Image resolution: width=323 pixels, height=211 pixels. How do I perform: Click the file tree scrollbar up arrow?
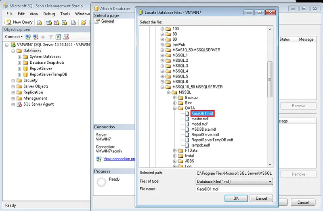(270, 29)
